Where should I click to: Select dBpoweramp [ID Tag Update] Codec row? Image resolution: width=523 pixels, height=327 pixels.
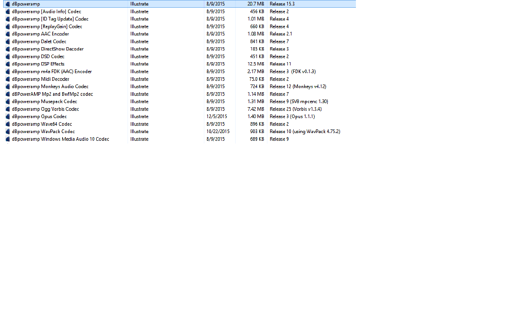(50, 19)
